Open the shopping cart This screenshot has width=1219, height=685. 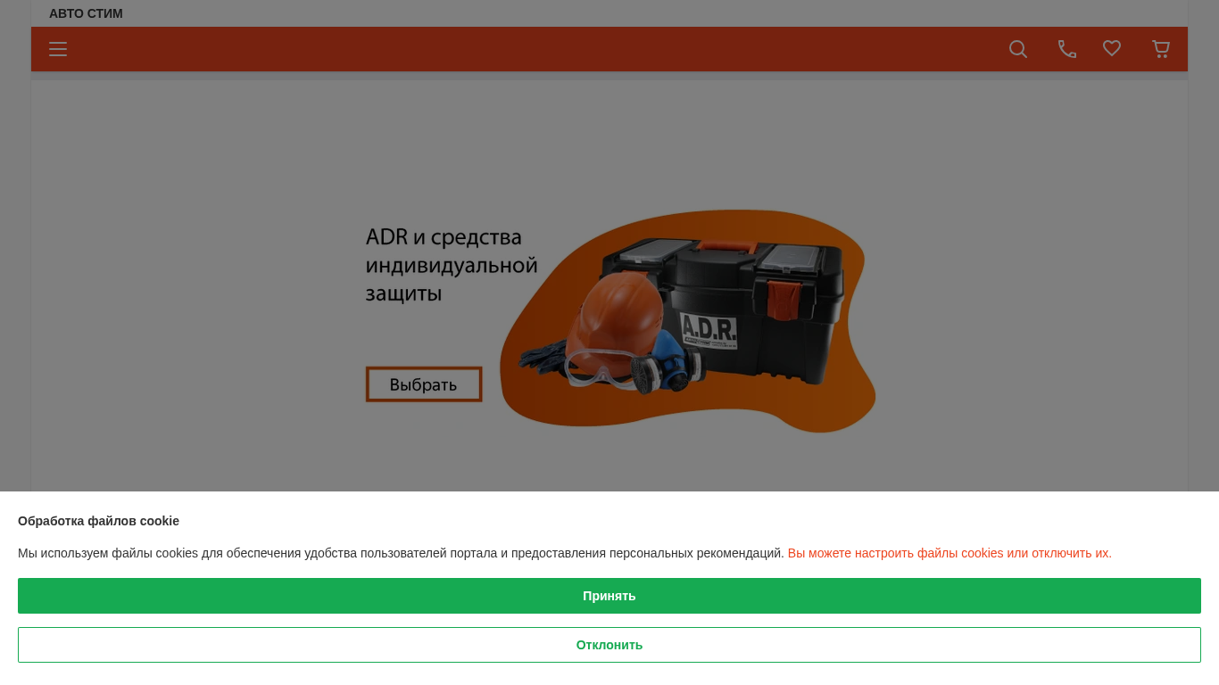1161,49
